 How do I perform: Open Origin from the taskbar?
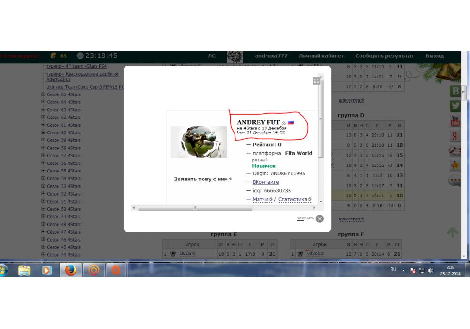tap(116, 270)
